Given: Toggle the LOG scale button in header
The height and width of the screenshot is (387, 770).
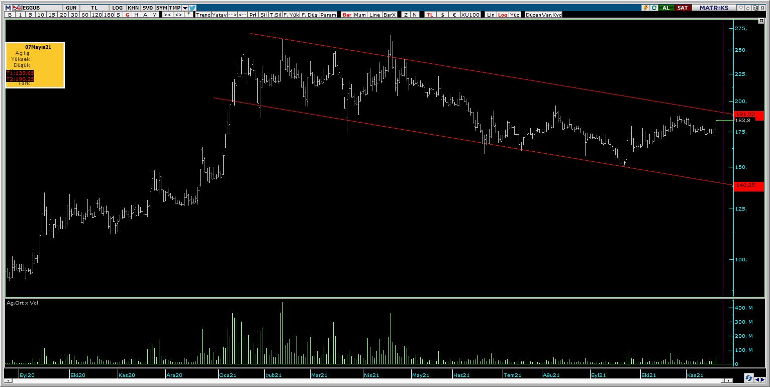Looking at the screenshot, I should (117, 8).
